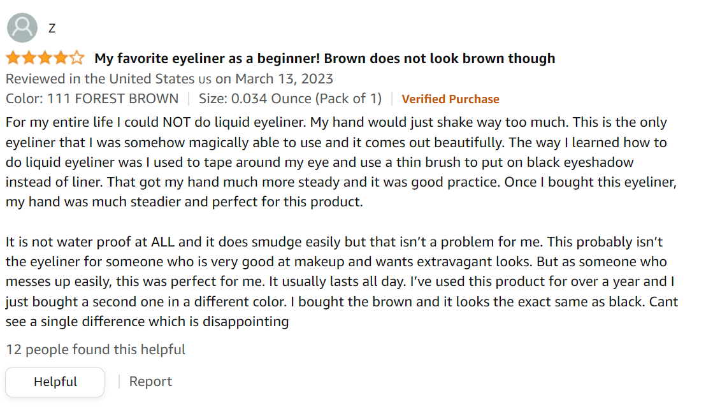This screenshot has width=706, height=407.
Task: Click the Size: 0.034 Ounce text
Action: [x=290, y=99]
